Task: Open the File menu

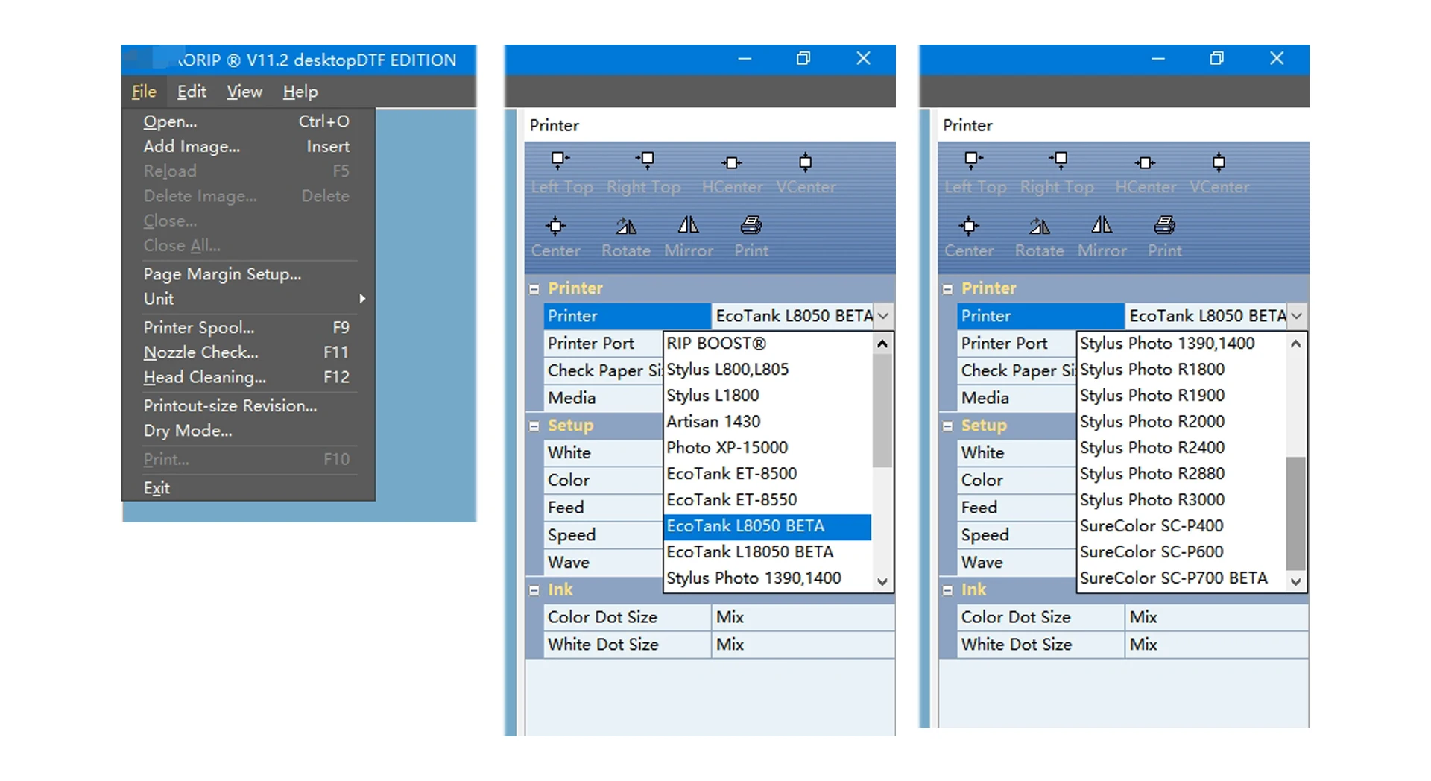Action: pos(144,92)
